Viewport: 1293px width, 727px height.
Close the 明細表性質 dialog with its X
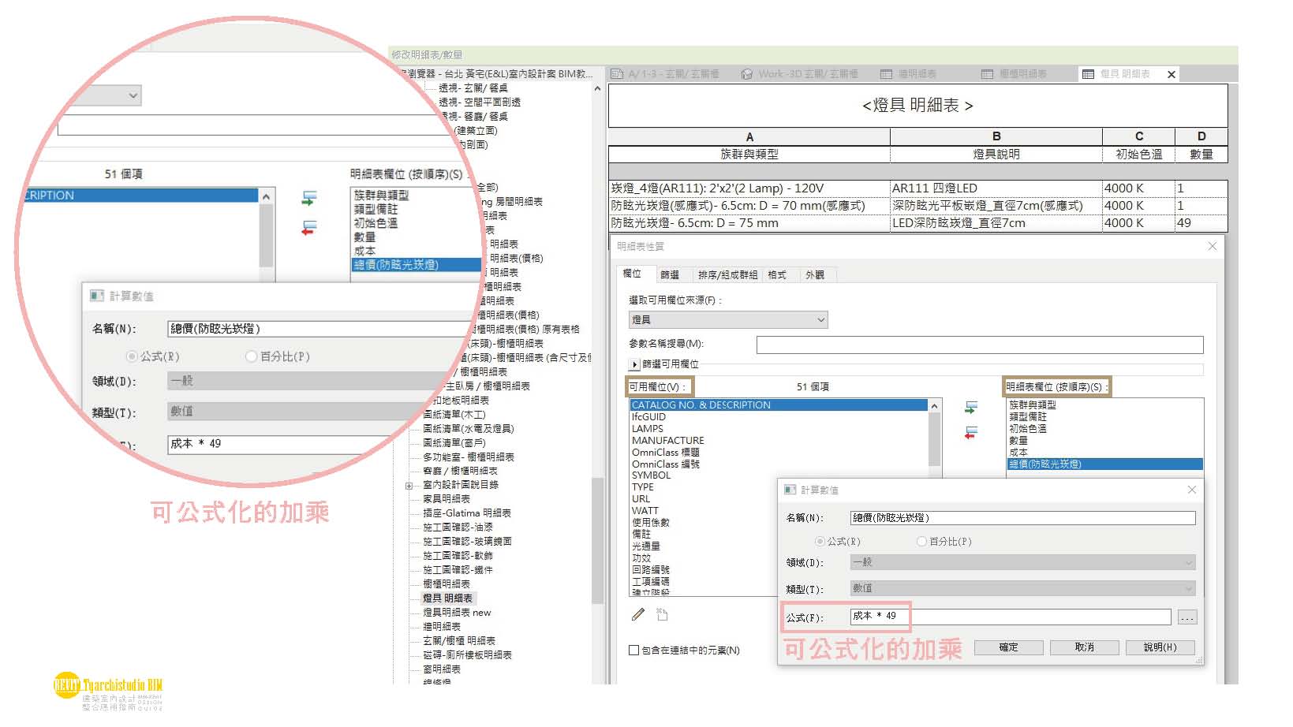1213,246
